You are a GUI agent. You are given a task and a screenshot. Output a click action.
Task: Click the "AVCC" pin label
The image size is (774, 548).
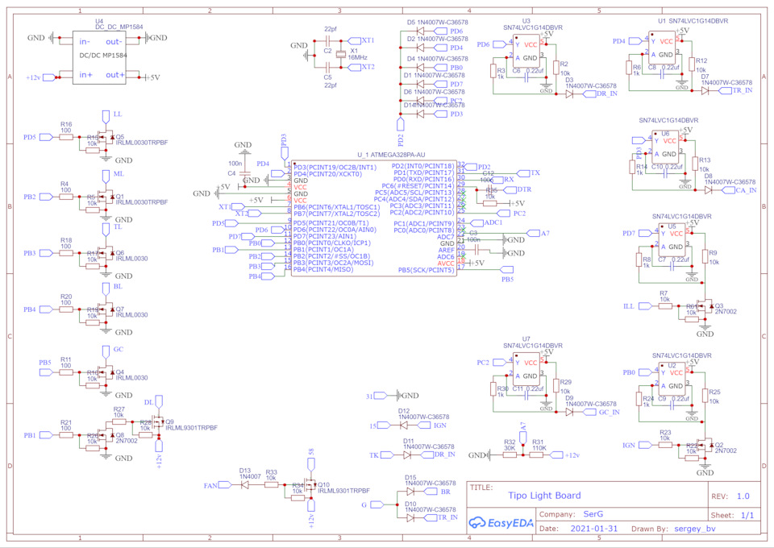tap(446, 264)
